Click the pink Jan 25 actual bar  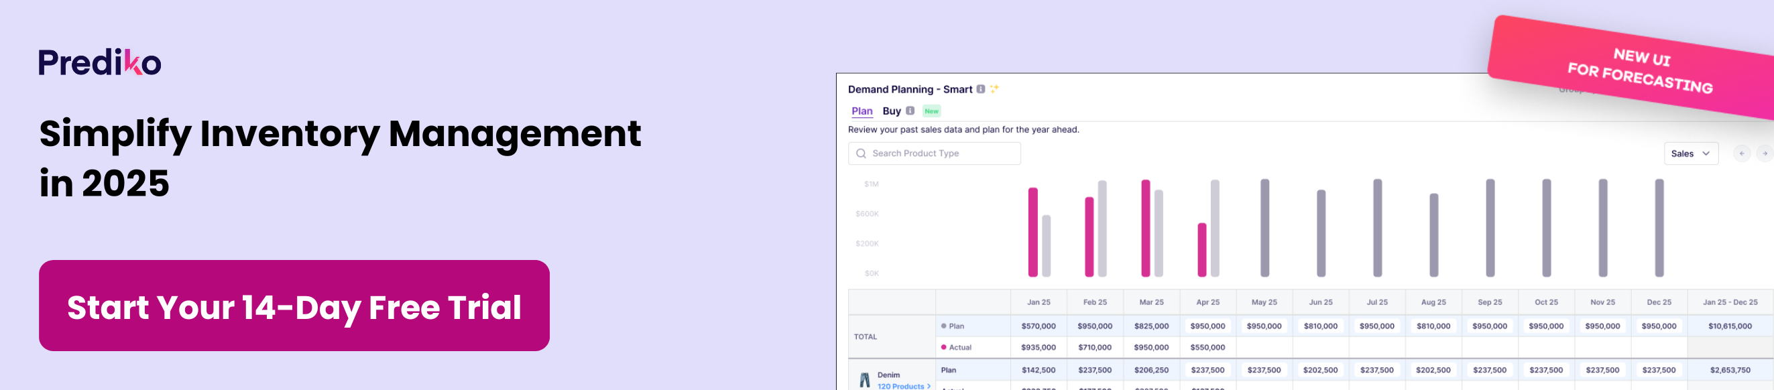[1032, 233]
